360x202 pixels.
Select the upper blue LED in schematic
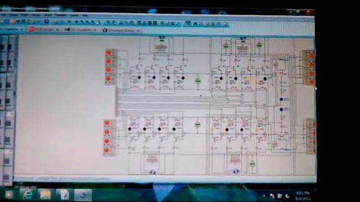[281, 99]
